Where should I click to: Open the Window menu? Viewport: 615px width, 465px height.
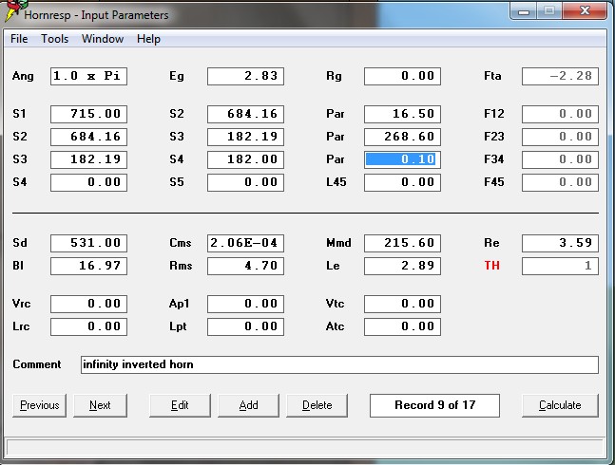point(103,39)
